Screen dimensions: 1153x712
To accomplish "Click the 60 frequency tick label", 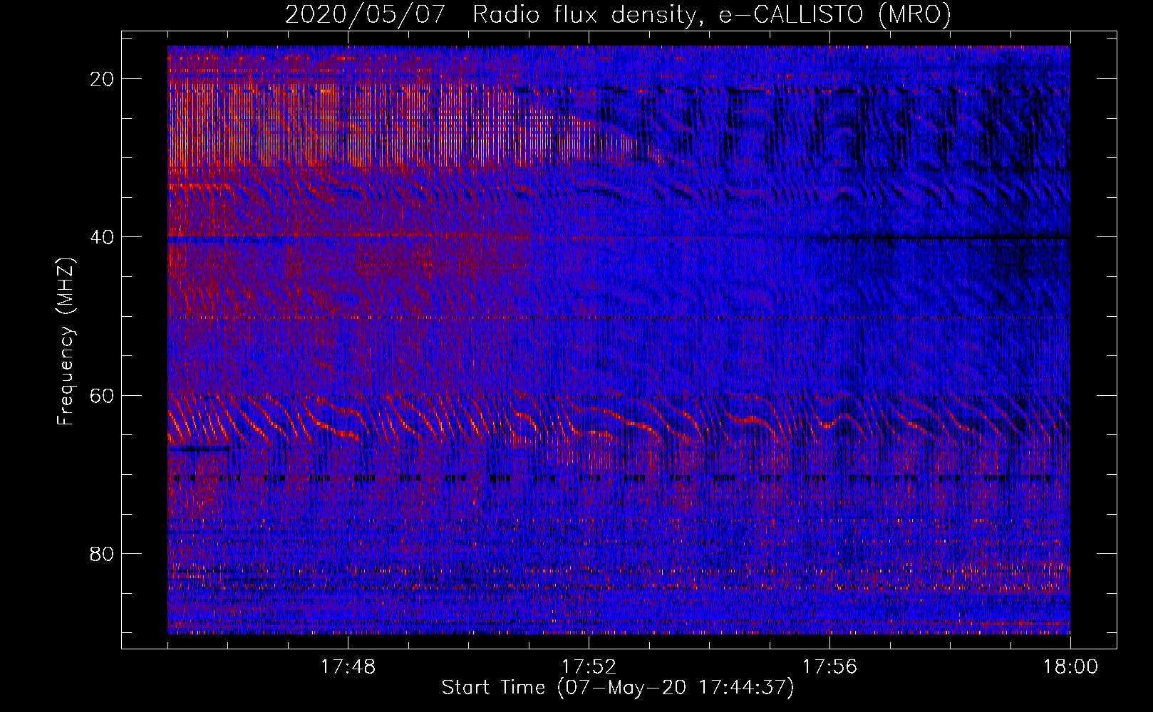I will coord(102,396).
